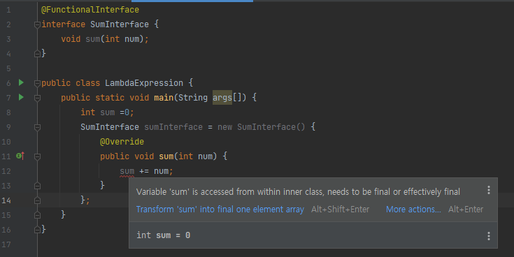
Task: Click 'int sum =0;' variable declaration
Action: [x=107, y=112]
